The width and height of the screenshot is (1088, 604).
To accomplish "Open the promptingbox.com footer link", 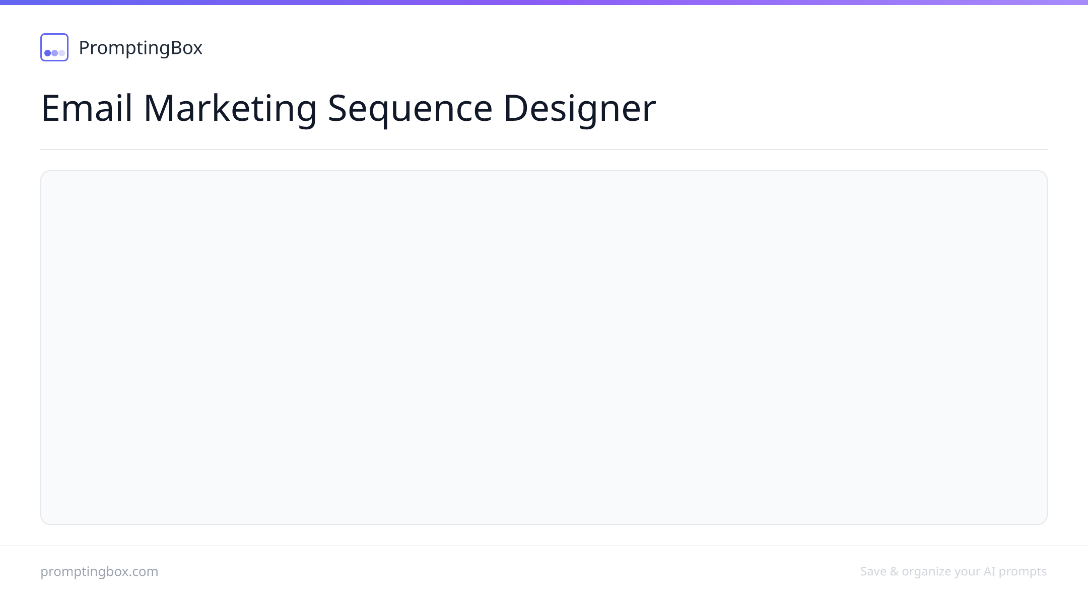I will (99, 571).
